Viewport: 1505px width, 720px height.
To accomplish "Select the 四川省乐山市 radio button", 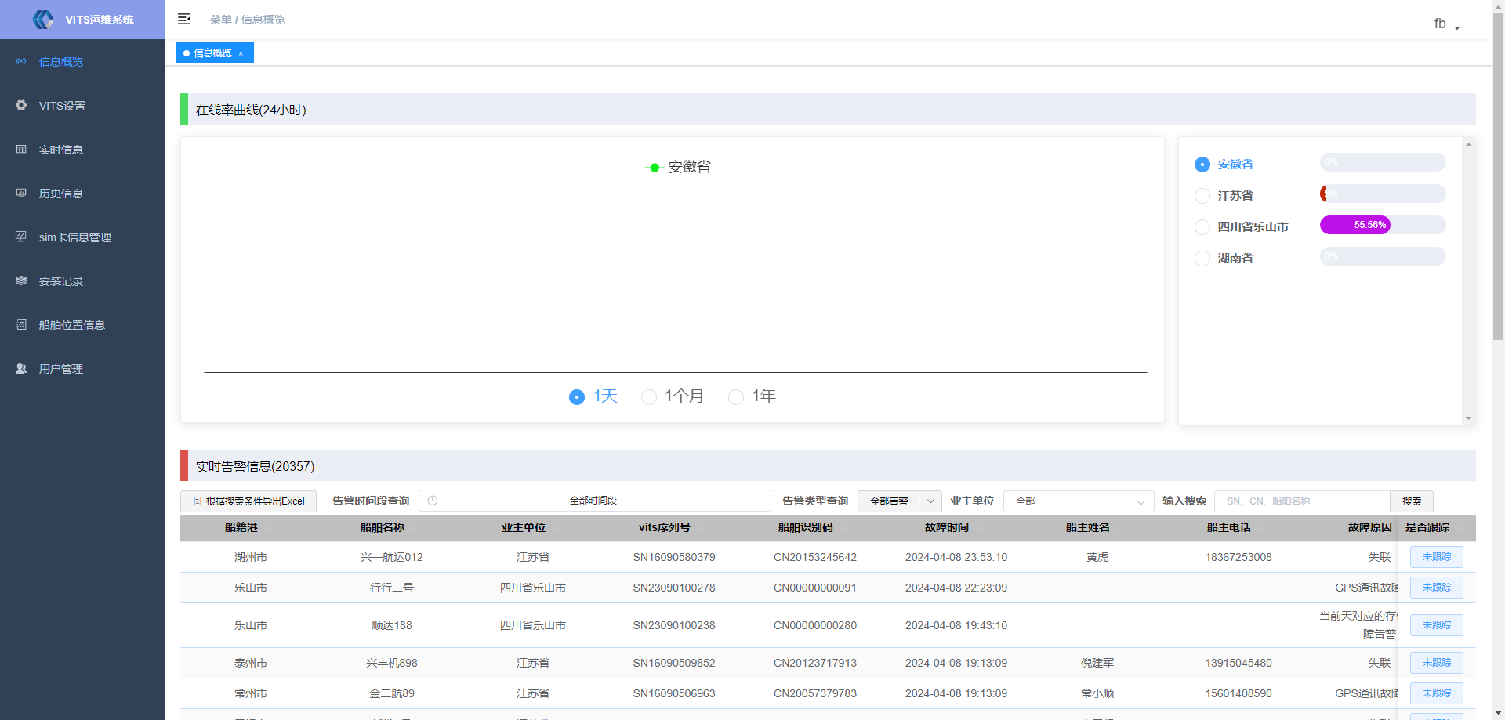I will [1202, 227].
